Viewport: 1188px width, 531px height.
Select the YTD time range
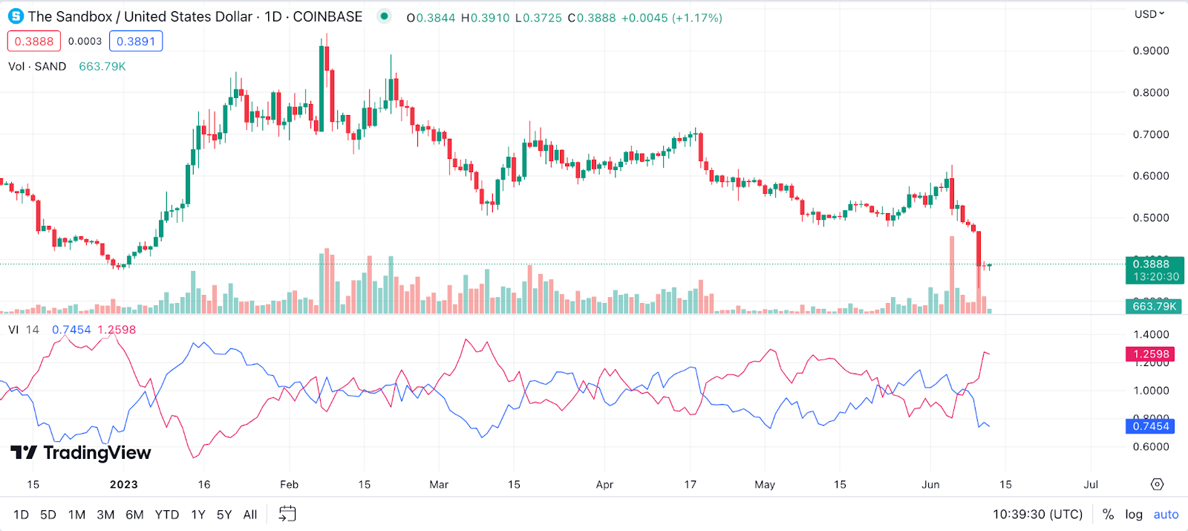click(x=167, y=515)
